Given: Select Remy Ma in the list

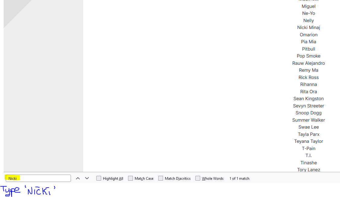Looking at the screenshot, I should (x=309, y=70).
